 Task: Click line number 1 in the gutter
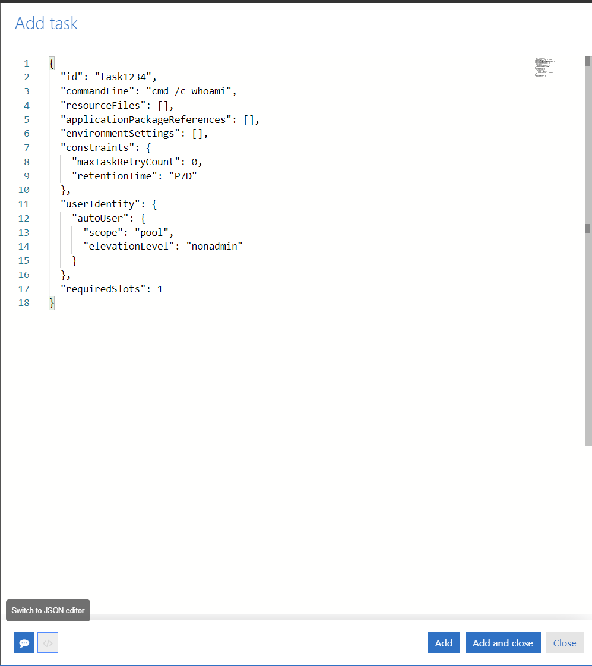click(26, 63)
